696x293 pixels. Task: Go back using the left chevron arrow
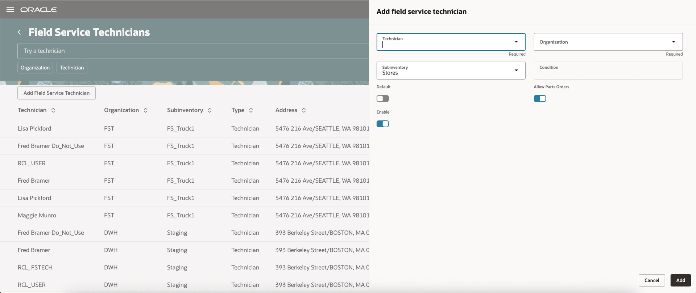19,32
